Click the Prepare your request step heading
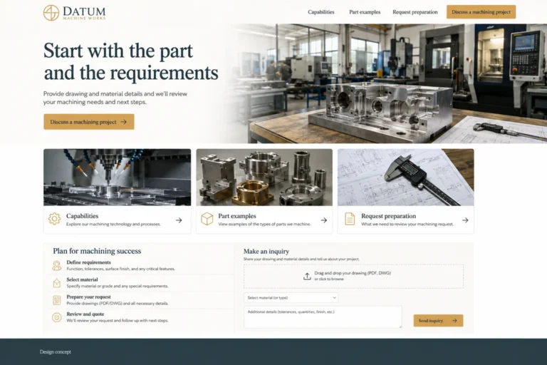 88,297
